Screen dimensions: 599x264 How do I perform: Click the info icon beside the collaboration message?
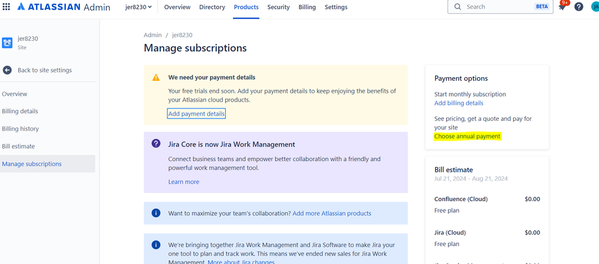pos(156,213)
